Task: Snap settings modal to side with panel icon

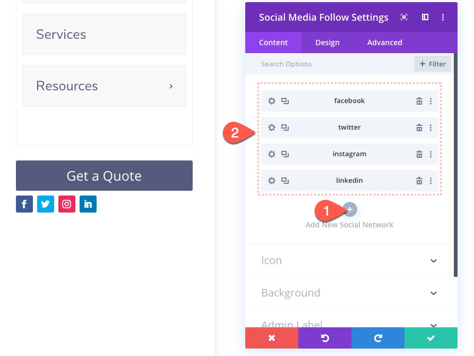Action: (x=425, y=17)
